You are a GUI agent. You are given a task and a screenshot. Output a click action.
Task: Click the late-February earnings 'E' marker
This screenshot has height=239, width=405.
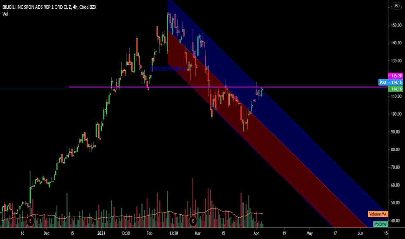[x=193, y=221]
